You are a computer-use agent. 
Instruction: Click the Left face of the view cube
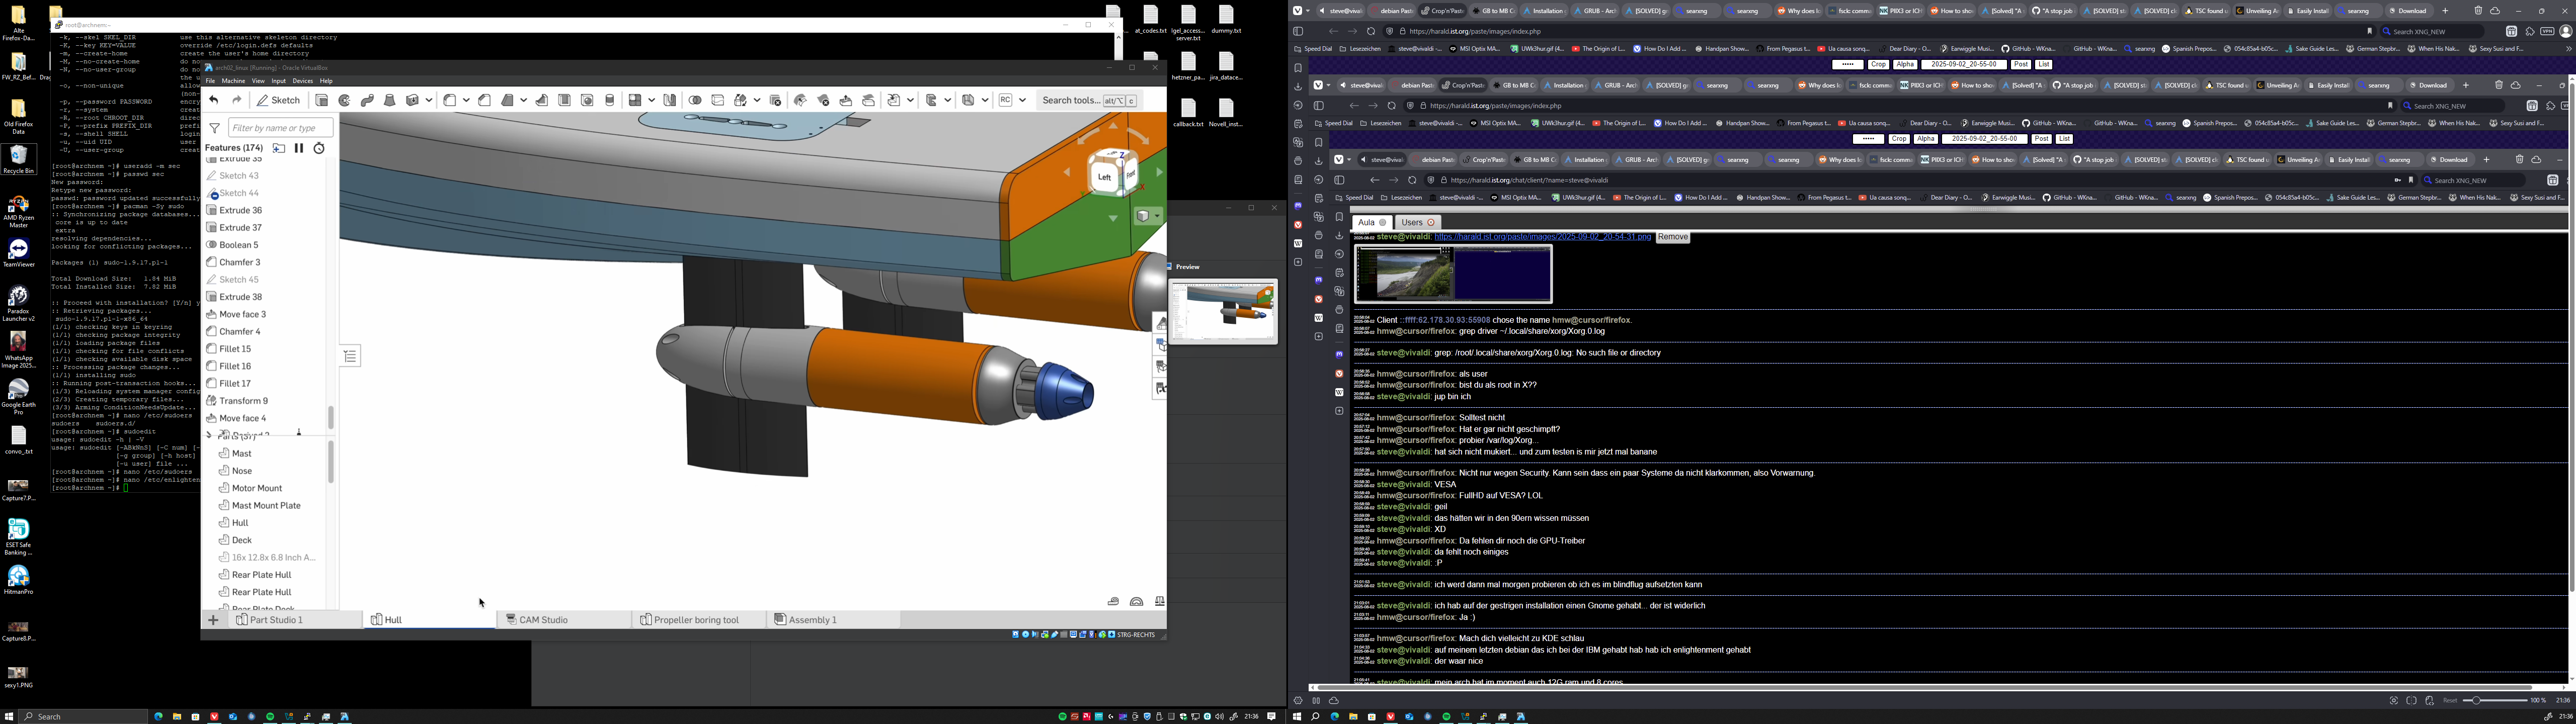[1105, 177]
